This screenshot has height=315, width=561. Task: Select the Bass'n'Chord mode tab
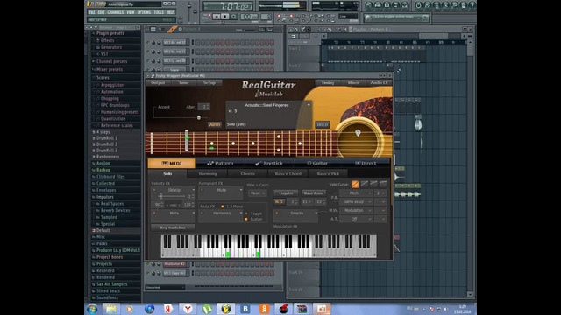pyautogui.click(x=288, y=174)
